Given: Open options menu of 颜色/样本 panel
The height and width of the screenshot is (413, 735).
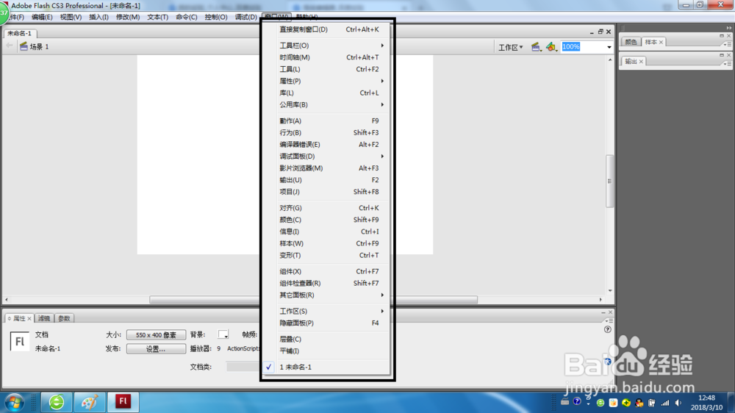Looking at the screenshot, I should click(728, 44).
